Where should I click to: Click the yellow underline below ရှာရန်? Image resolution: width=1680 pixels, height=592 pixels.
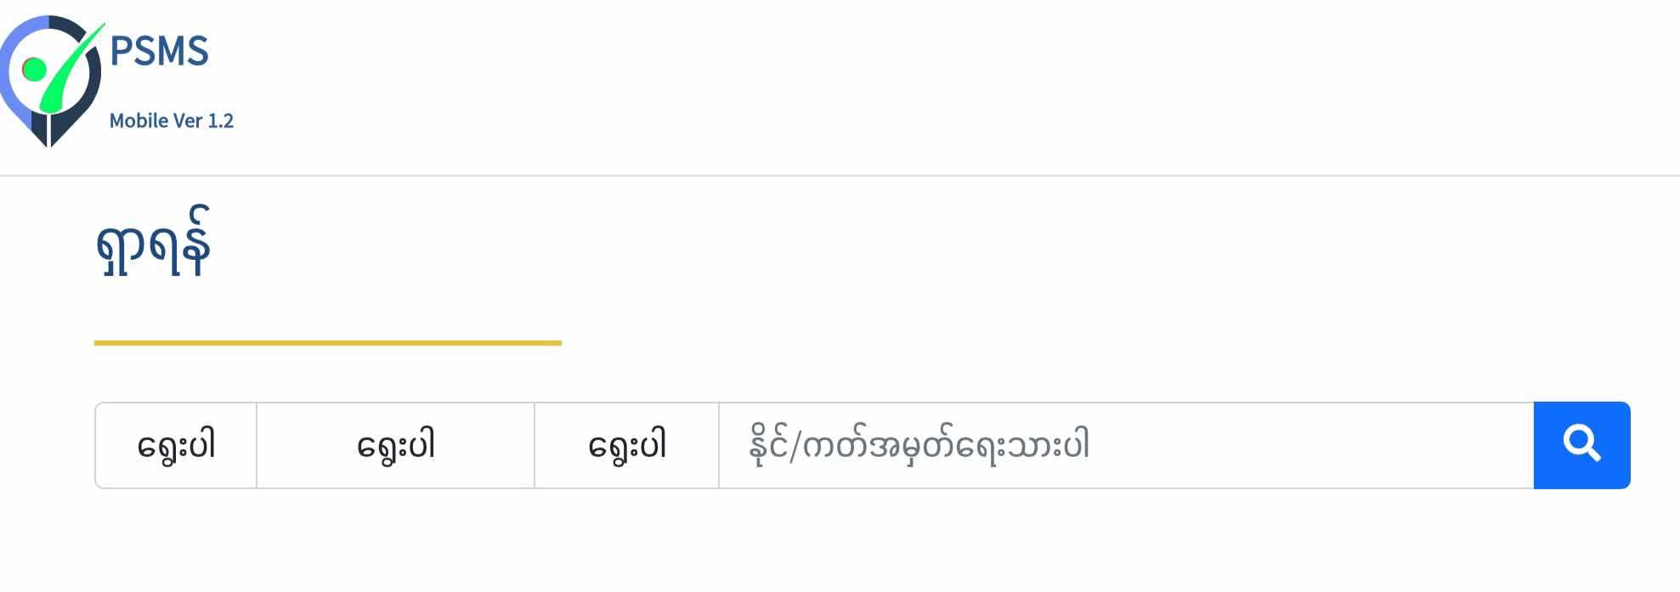click(x=328, y=343)
